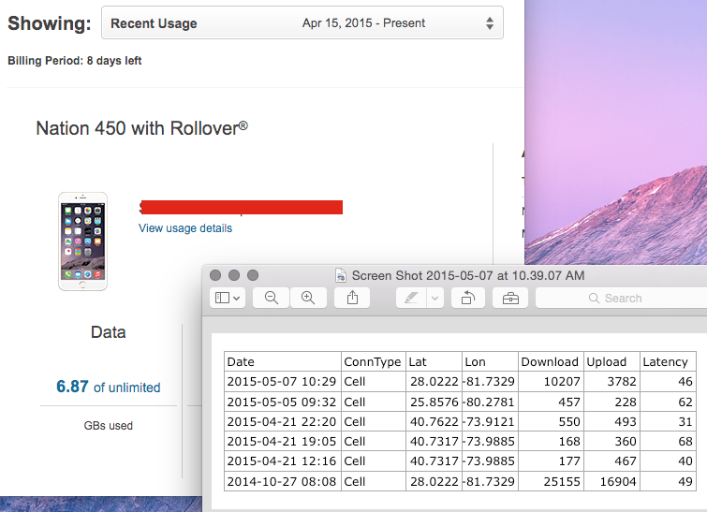Select the Download column header

click(x=551, y=361)
